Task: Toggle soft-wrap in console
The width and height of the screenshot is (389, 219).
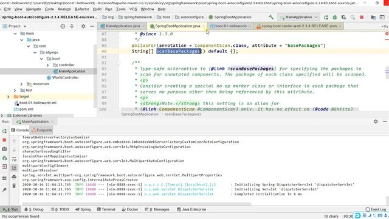Action: [14, 159]
